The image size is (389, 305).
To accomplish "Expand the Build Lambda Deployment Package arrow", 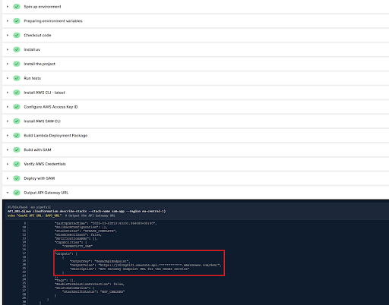I will pyautogui.click(x=8, y=136).
